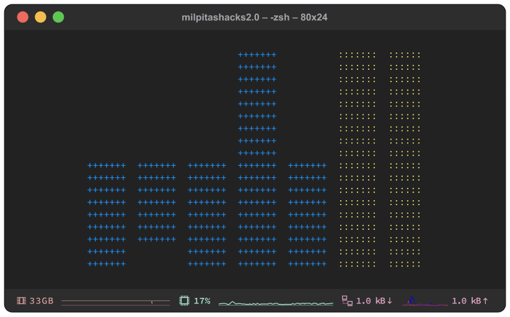Click the shortest blue plus-sign bar
Screen dimensions: 510x317
click(x=157, y=202)
